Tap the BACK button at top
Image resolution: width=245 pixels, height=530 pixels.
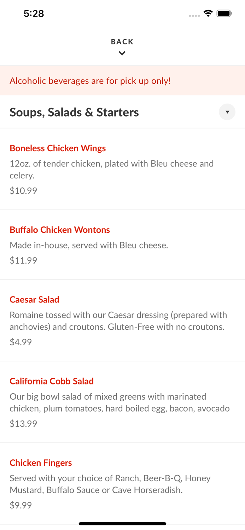coord(122,42)
